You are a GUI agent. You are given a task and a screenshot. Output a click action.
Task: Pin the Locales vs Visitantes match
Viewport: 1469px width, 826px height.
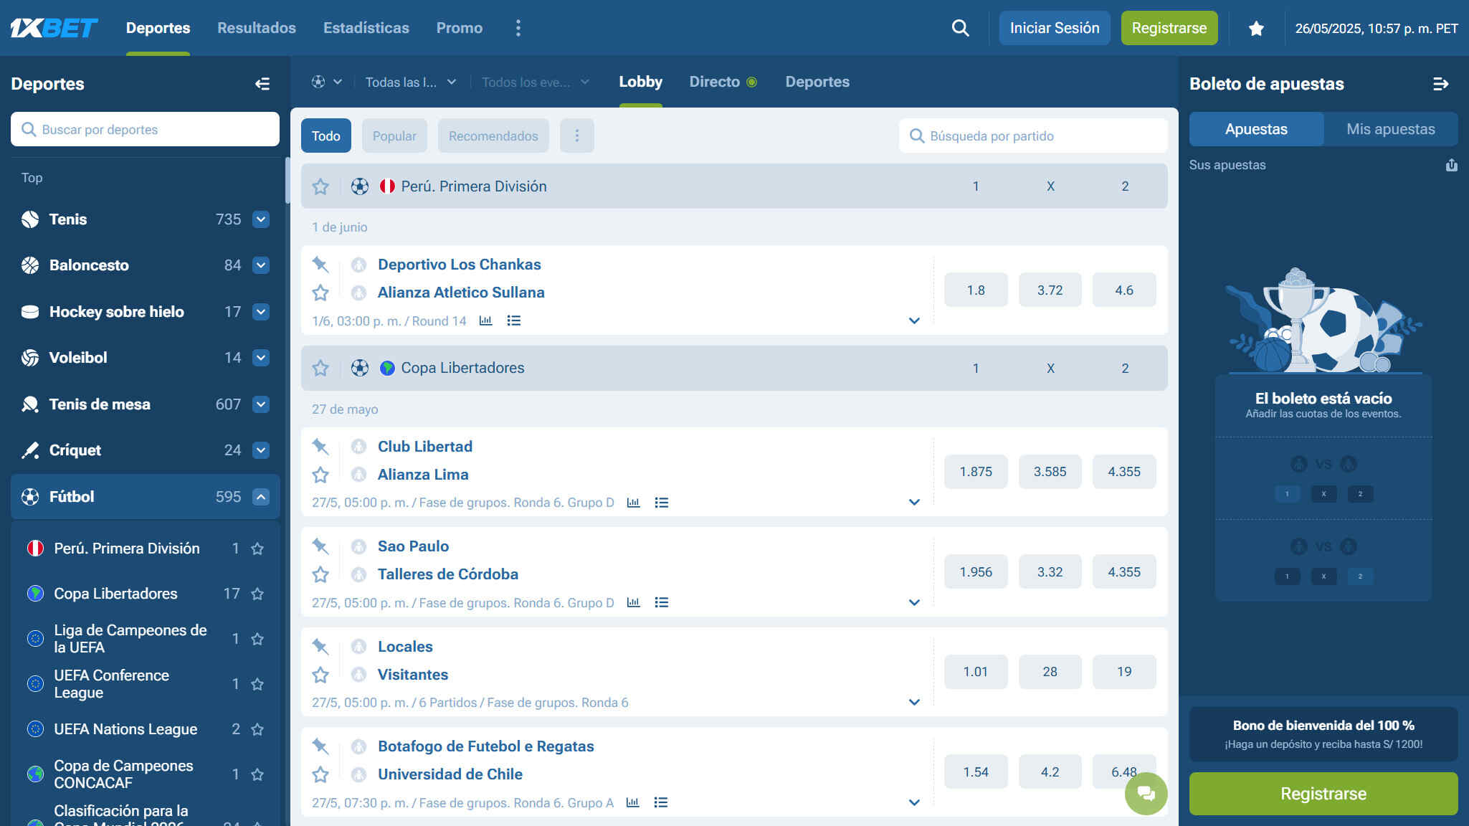point(320,647)
